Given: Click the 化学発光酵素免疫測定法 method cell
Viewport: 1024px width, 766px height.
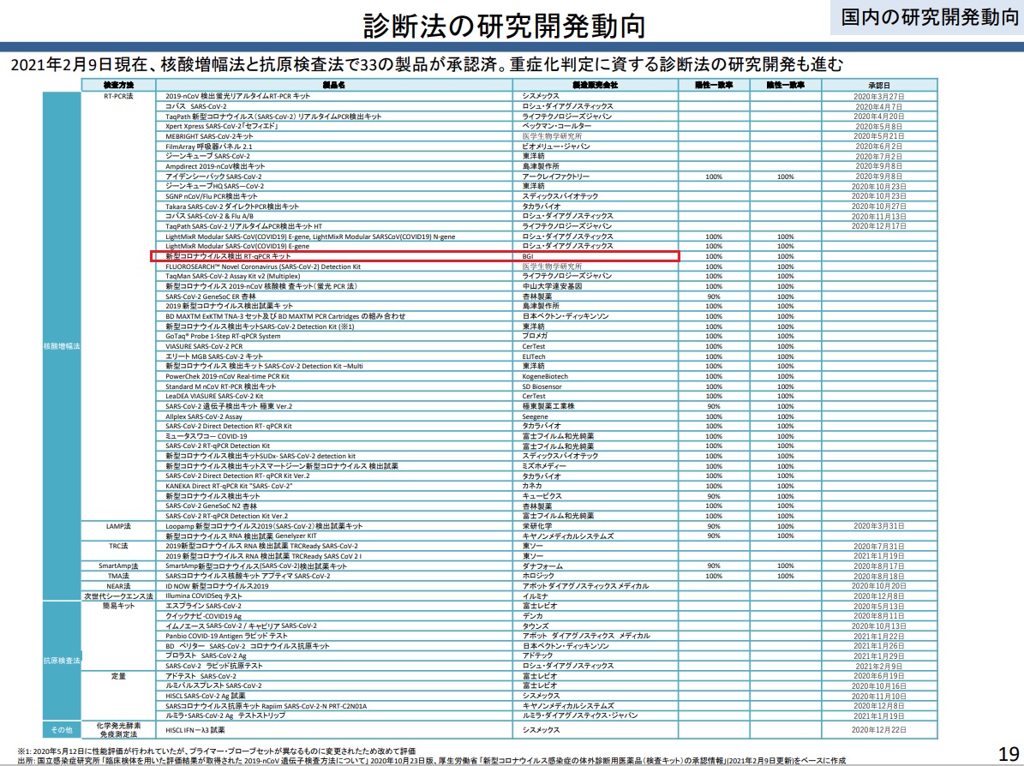Looking at the screenshot, I should coord(118,729).
